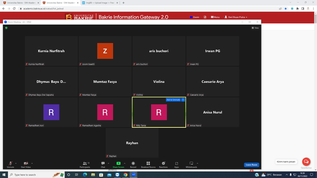Reload the page in Chrome
This screenshot has height=178, width=317.
coord(14,9)
